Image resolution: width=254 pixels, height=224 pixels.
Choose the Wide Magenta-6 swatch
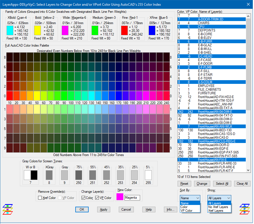[x=65, y=30]
